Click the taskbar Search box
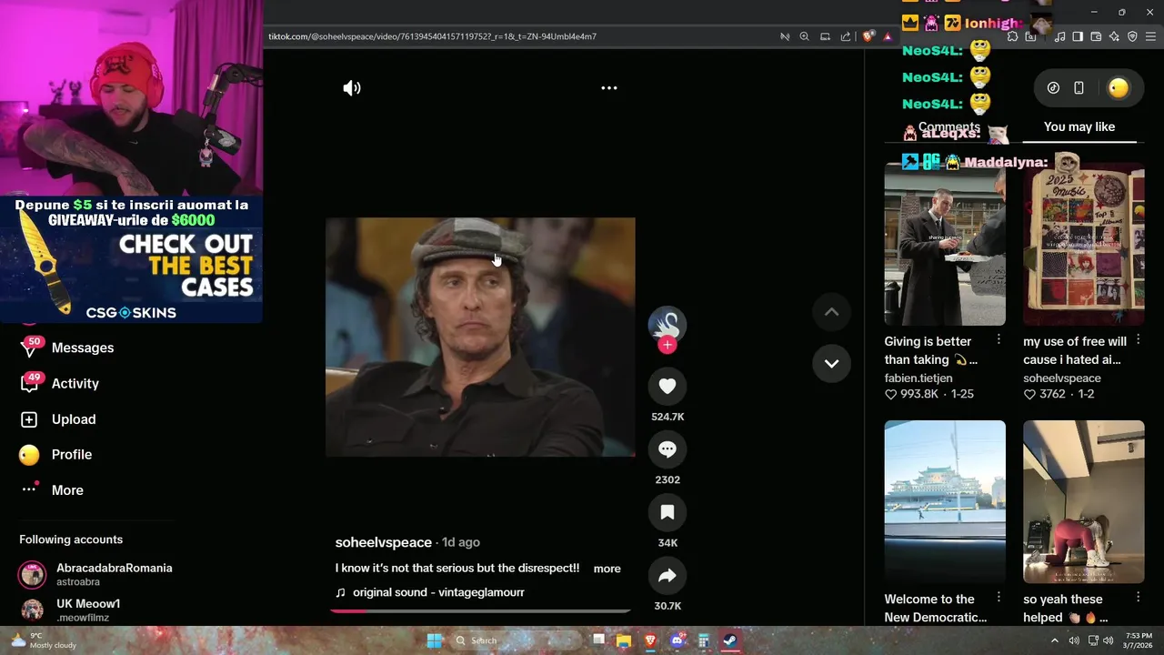The image size is (1164, 655). point(515,640)
